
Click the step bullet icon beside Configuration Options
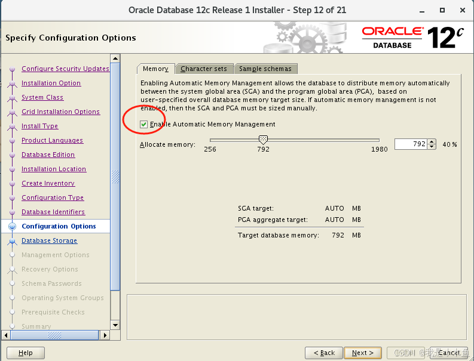coord(12,226)
